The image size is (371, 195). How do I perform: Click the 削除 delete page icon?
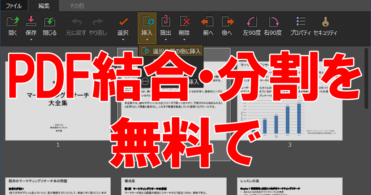(184, 21)
